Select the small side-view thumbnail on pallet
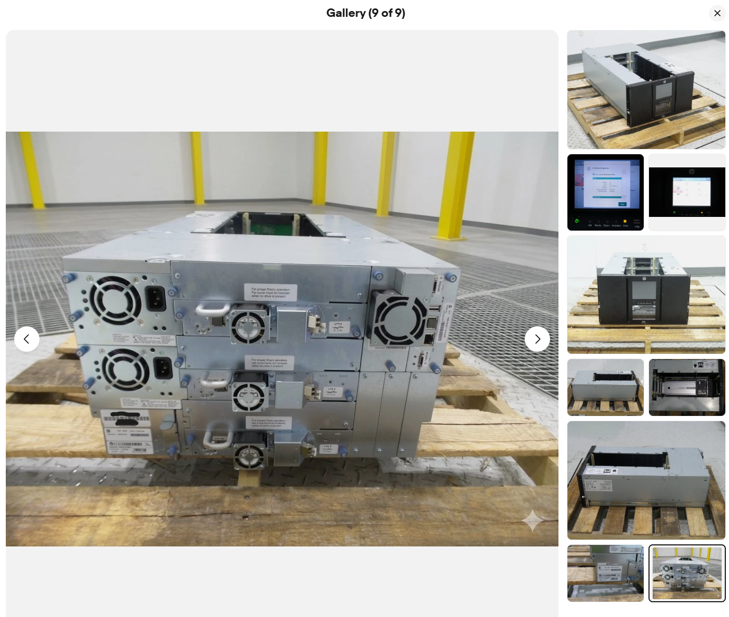 pos(605,387)
